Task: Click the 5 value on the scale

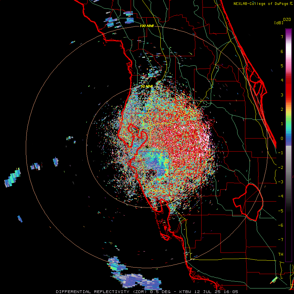Action: tap(282, 66)
